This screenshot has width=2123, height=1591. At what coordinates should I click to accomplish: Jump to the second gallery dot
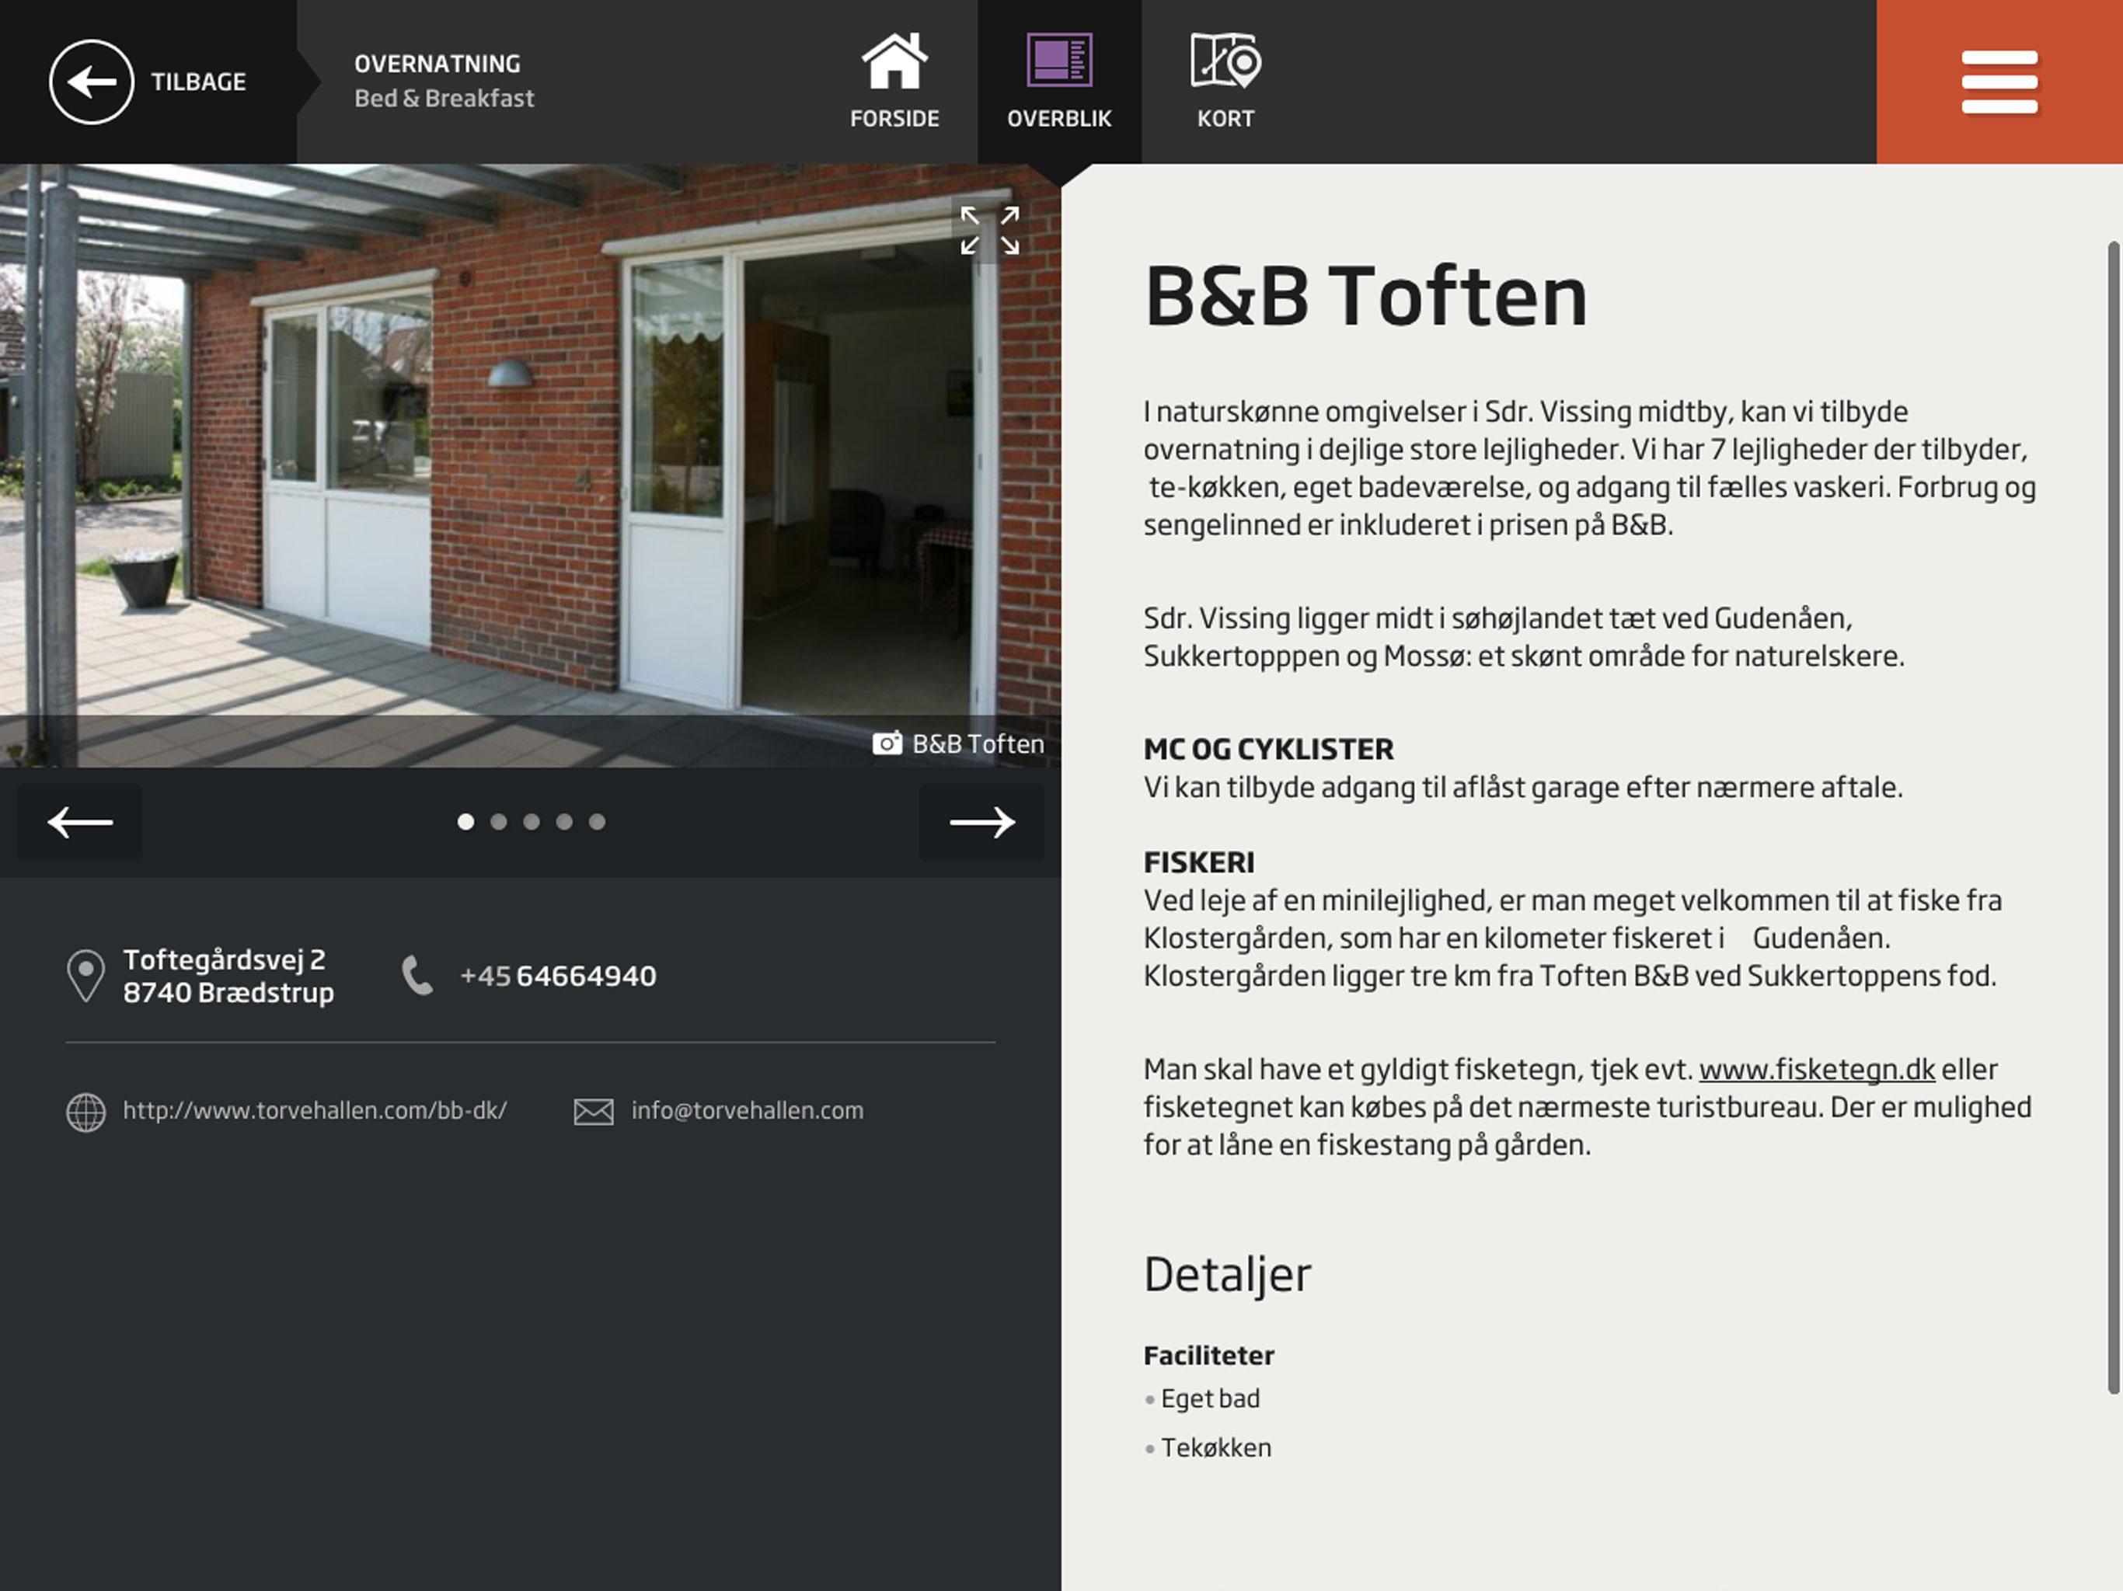pos(498,823)
